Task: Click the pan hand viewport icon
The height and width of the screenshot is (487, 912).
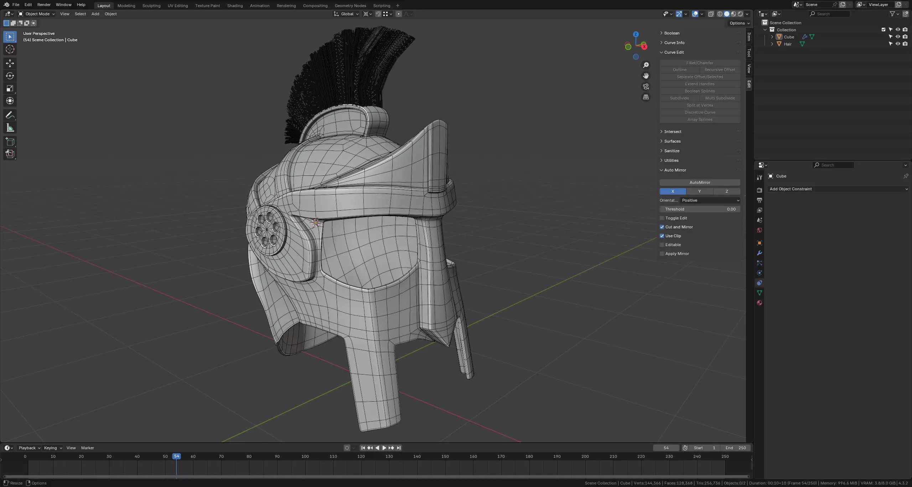Action: pyautogui.click(x=646, y=76)
